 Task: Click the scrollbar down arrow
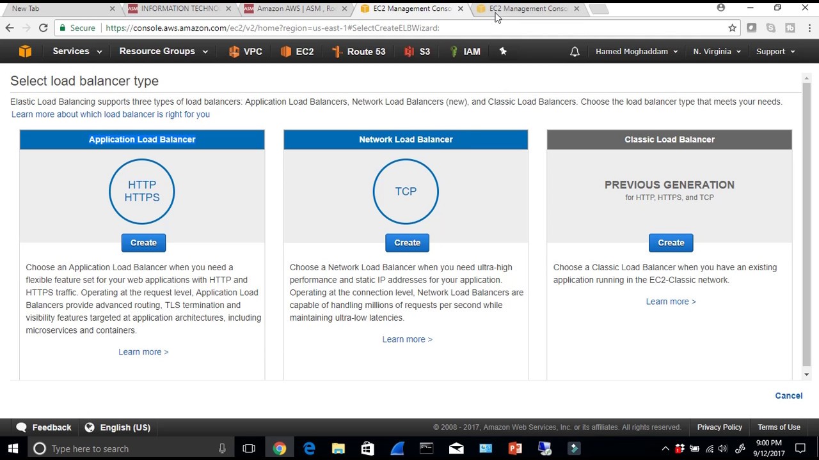(x=806, y=374)
